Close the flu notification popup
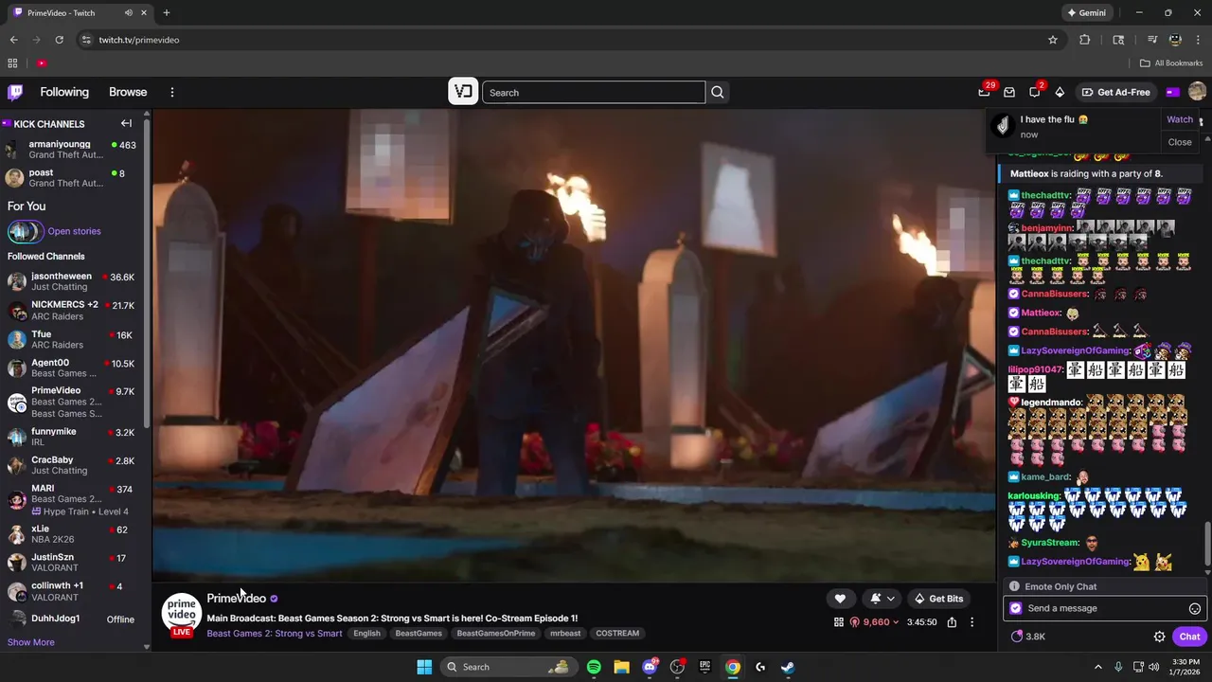 [x=1180, y=142]
